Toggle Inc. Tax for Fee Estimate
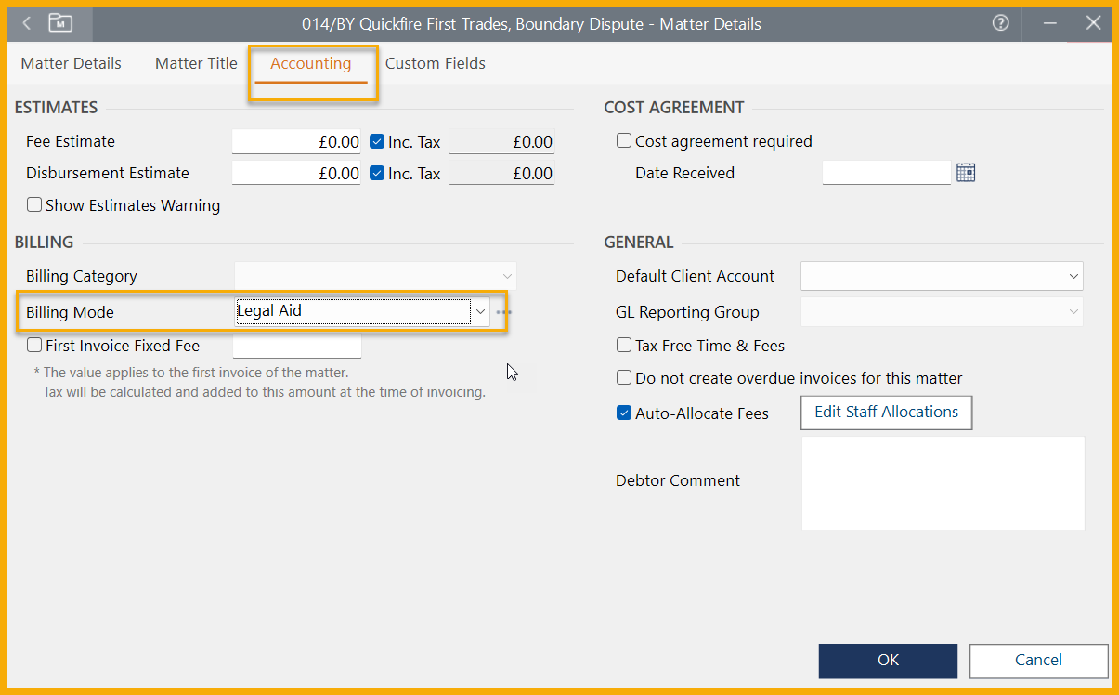Viewport: 1119px width, 695px height. [377, 142]
